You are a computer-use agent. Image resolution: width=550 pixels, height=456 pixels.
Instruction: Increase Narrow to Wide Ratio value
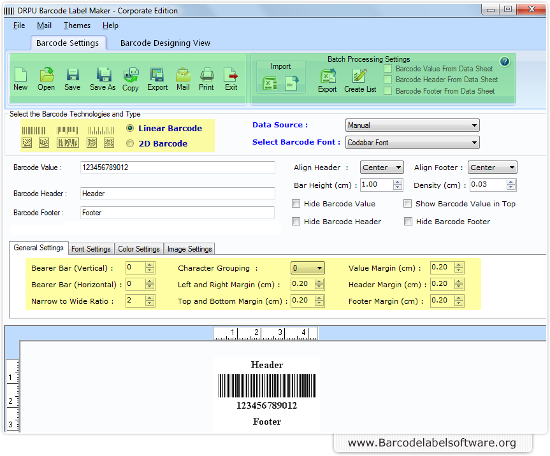tap(150, 298)
